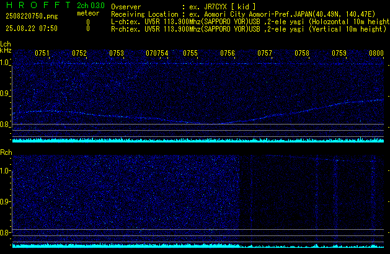Viewport: 390px width, 254px height.
Task: Click the Rch 0.9 frequency axis label
Action: click(5, 201)
